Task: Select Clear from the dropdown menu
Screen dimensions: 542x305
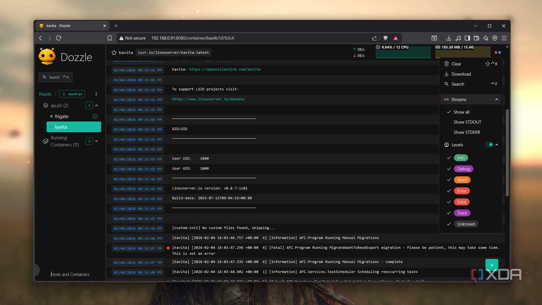Action: click(x=471, y=64)
